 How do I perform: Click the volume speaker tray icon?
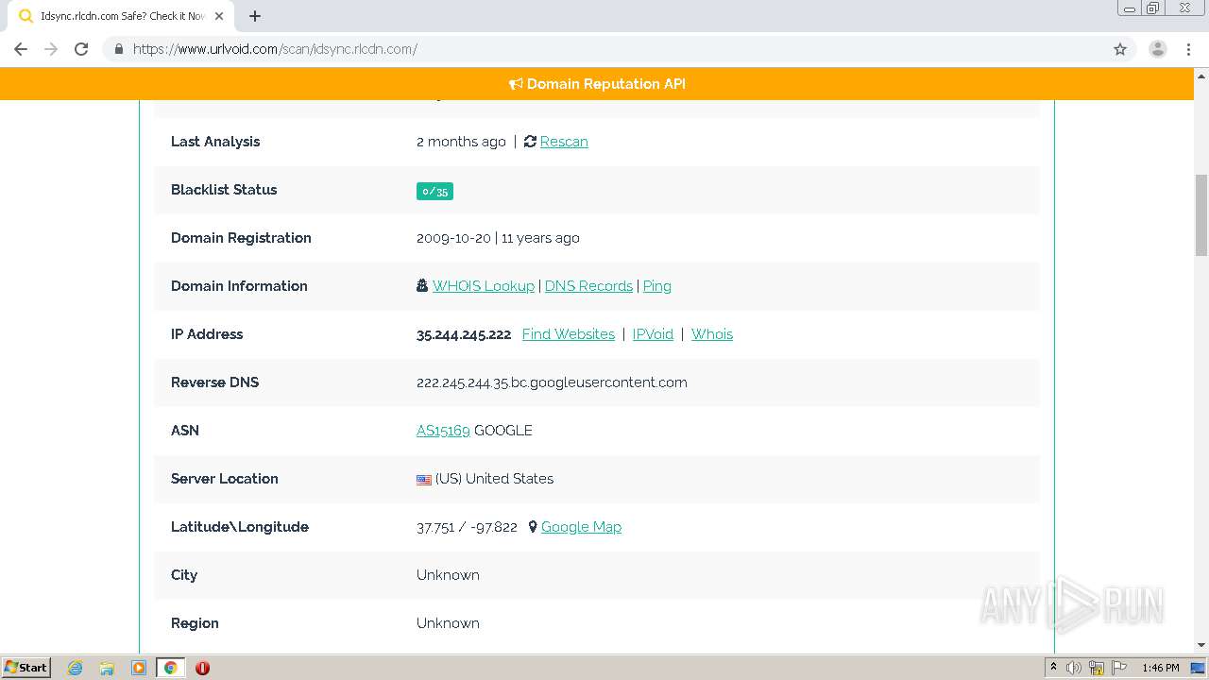pyautogui.click(x=1074, y=668)
